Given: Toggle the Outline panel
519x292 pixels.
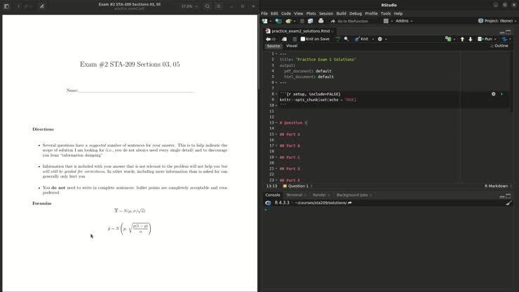Looking at the screenshot, I should click(x=499, y=46).
